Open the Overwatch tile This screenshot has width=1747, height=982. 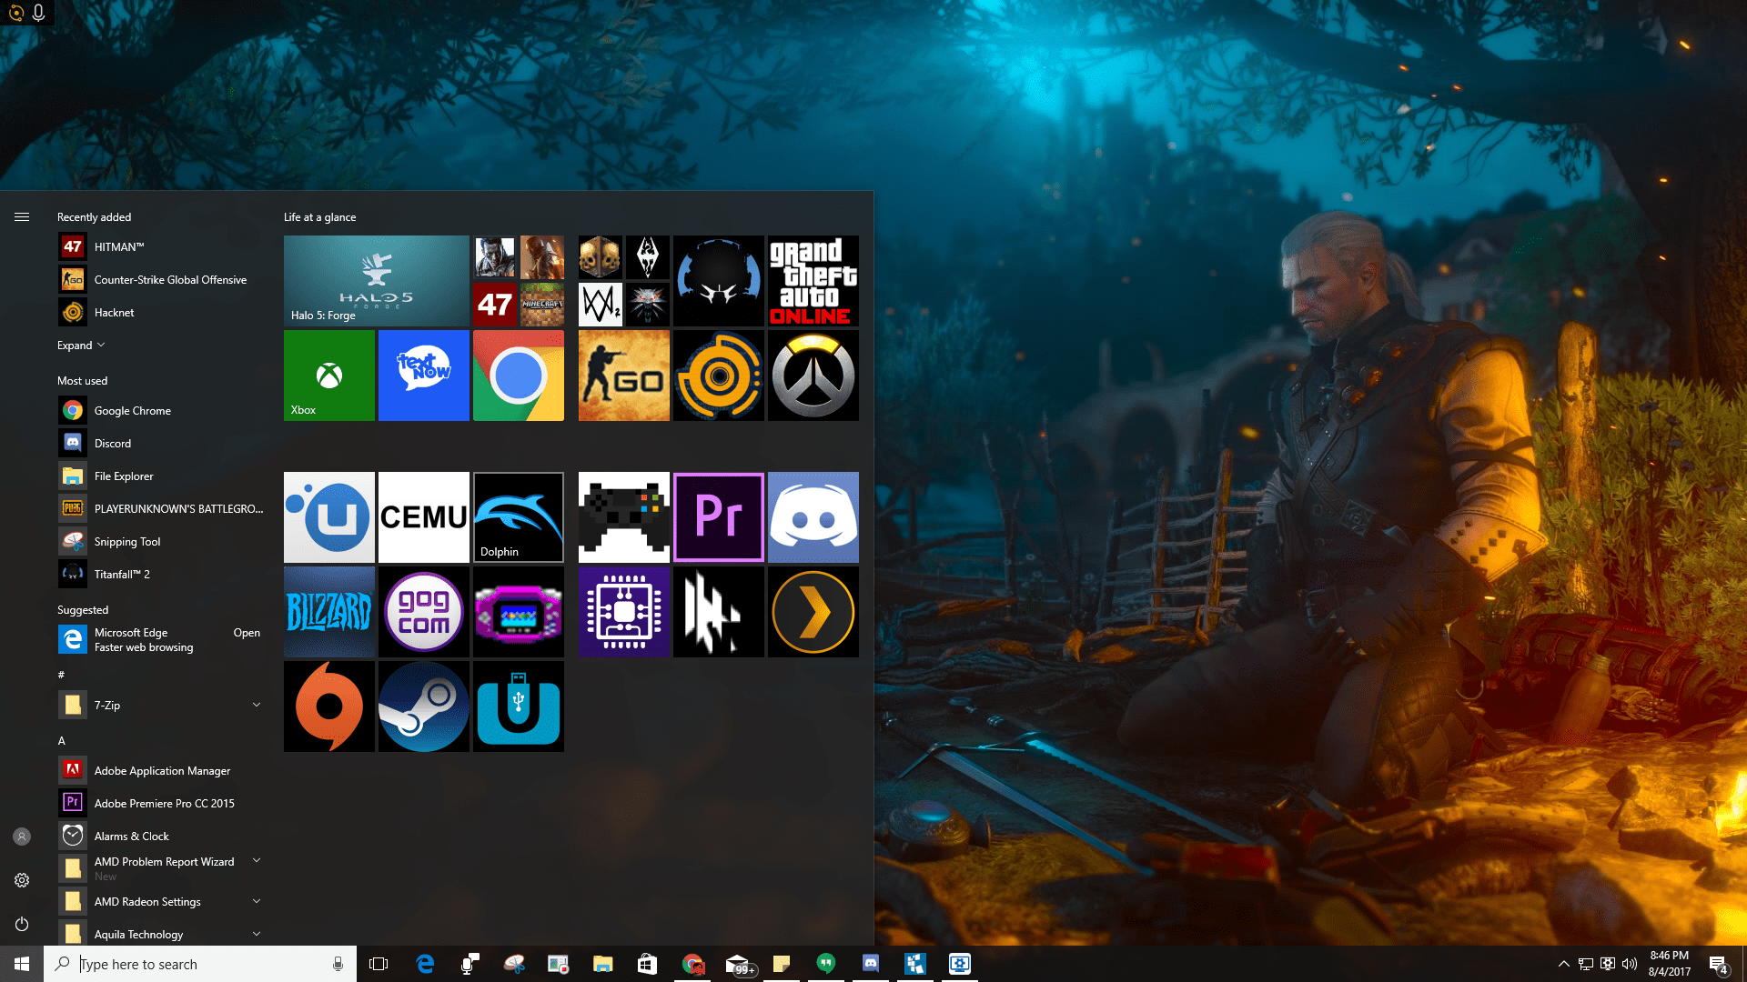point(813,376)
